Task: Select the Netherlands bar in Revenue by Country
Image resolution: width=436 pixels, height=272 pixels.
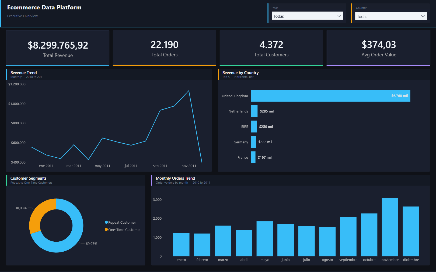Action: pyautogui.click(x=254, y=111)
